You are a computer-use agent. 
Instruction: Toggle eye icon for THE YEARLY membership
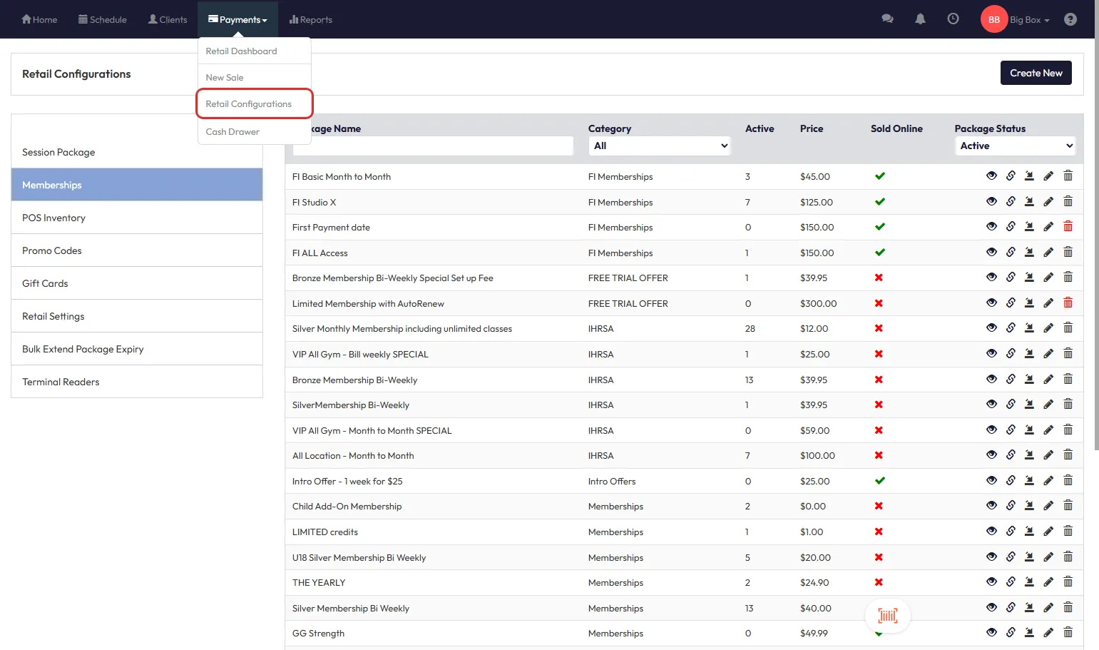click(x=991, y=582)
